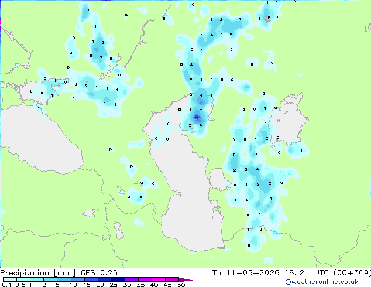Click the '15' legend scale value
This screenshot has width=371, height=287.
pos(87,285)
